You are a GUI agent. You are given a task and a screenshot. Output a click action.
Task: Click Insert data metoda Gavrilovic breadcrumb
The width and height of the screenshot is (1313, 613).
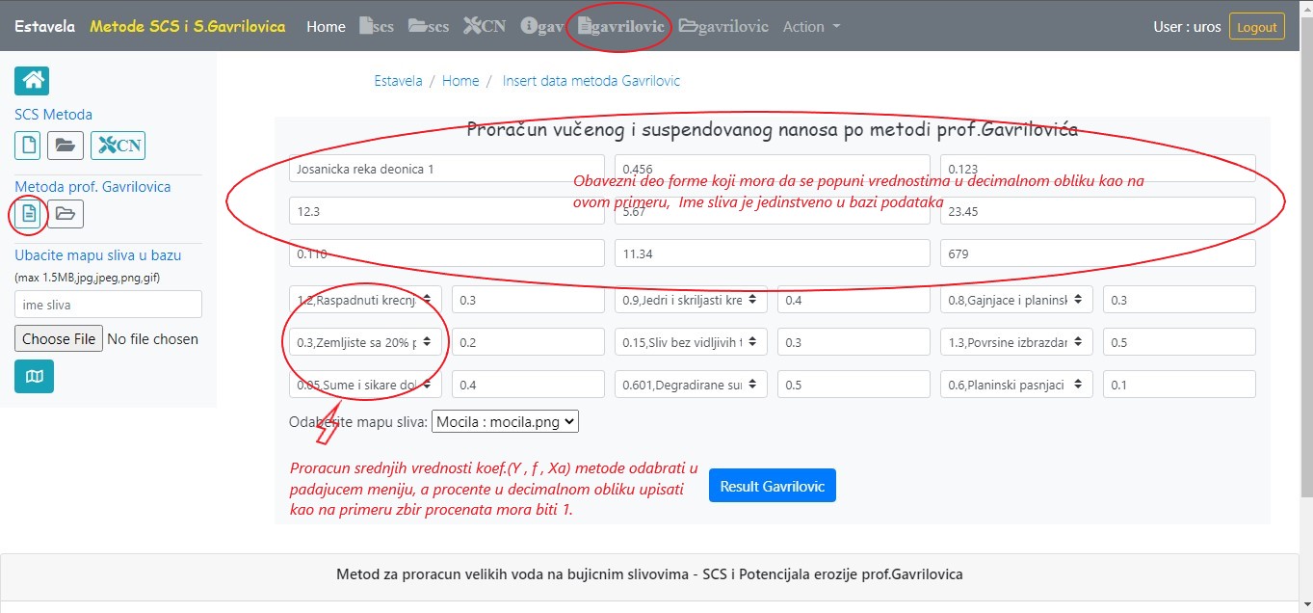[x=591, y=81]
